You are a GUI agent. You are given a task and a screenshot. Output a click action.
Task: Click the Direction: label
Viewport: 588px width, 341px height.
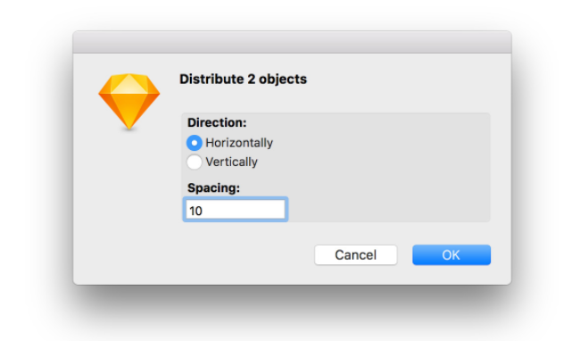click(217, 122)
